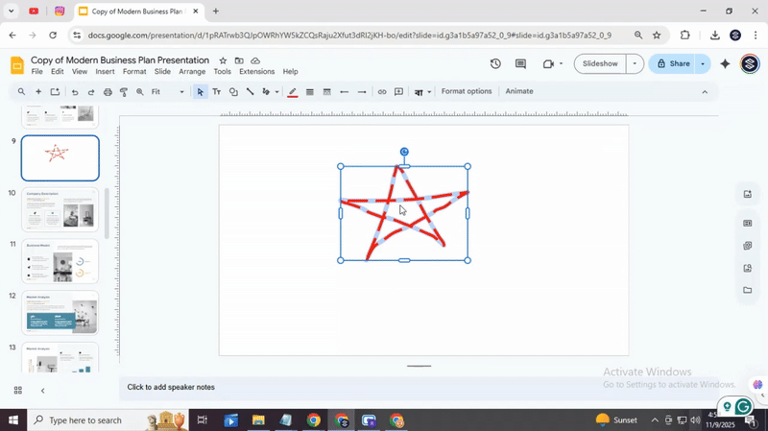This screenshot has height=431, width=768.
Task: Expand the Share options arrow
Action: (x=703, y=64)
